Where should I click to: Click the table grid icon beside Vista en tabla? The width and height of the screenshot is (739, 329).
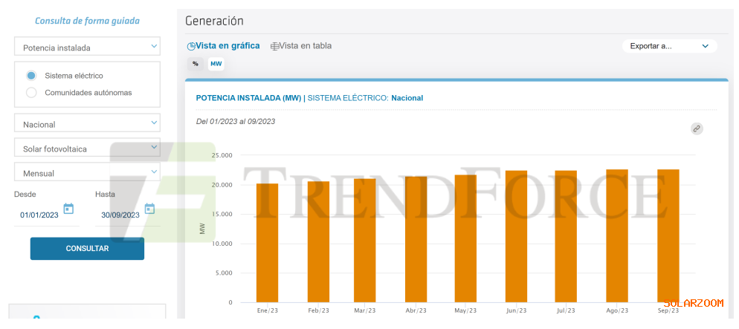click(x=274, y=46)
